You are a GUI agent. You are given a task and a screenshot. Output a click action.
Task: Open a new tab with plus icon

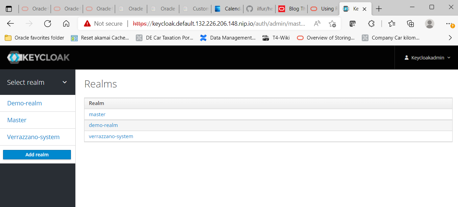379,9
